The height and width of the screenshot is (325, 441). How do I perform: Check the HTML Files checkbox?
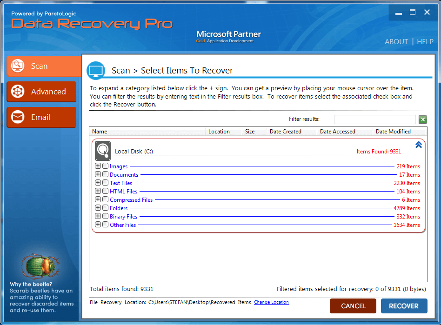(x=106, y=191)
